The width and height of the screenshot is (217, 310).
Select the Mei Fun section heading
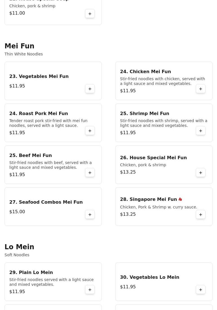click(19, 46)
